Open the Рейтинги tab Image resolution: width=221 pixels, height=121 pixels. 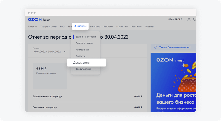pyautogui.click(x=136, y=26)
